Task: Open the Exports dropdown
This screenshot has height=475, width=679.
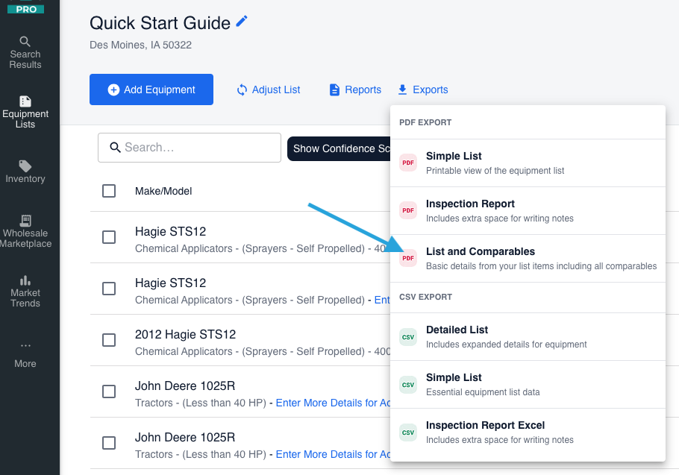Action: tap(422, 89)
